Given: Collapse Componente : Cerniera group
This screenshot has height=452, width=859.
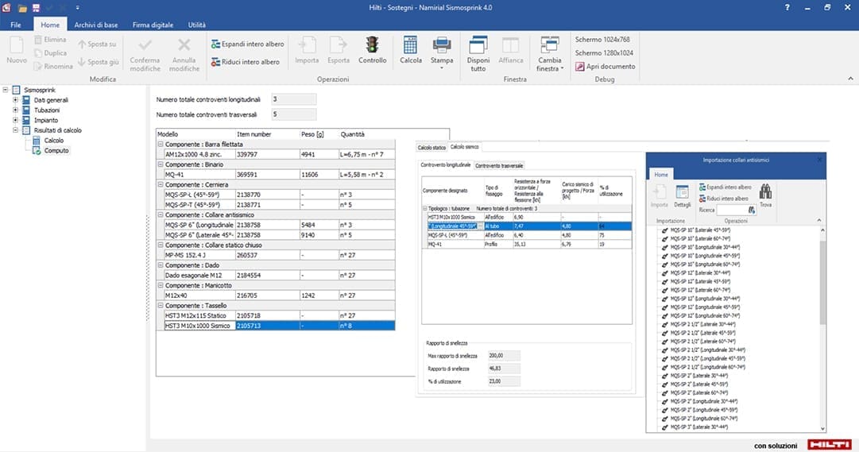Looking at the screenshot, I should (161, 184).
